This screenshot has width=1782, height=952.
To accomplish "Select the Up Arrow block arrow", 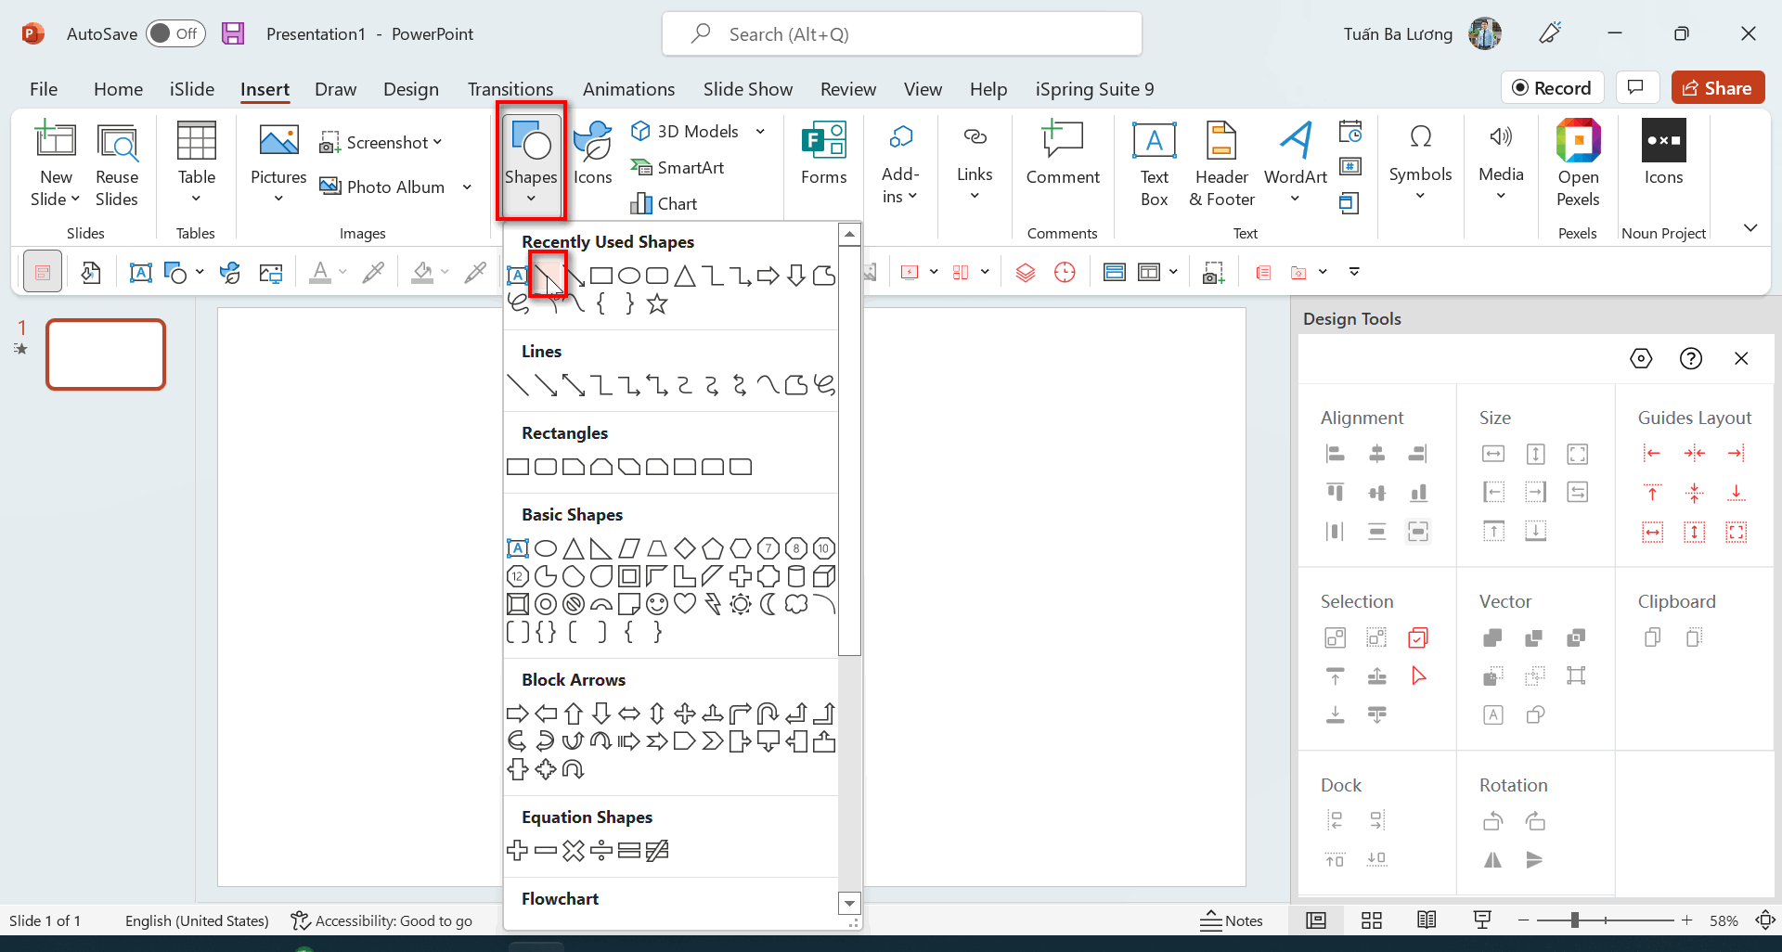I will point(574,714).
